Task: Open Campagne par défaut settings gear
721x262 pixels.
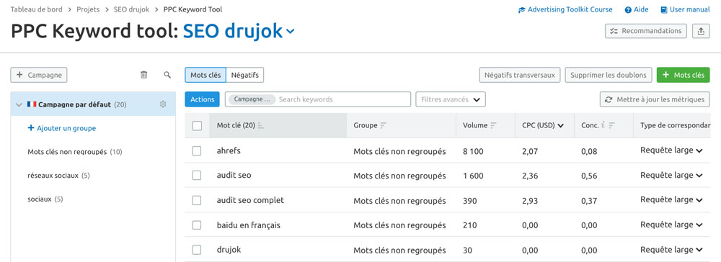Action: 163,104
